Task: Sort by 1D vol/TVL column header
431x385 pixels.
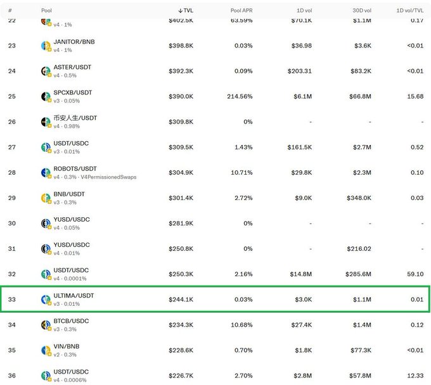Action: 410,10
